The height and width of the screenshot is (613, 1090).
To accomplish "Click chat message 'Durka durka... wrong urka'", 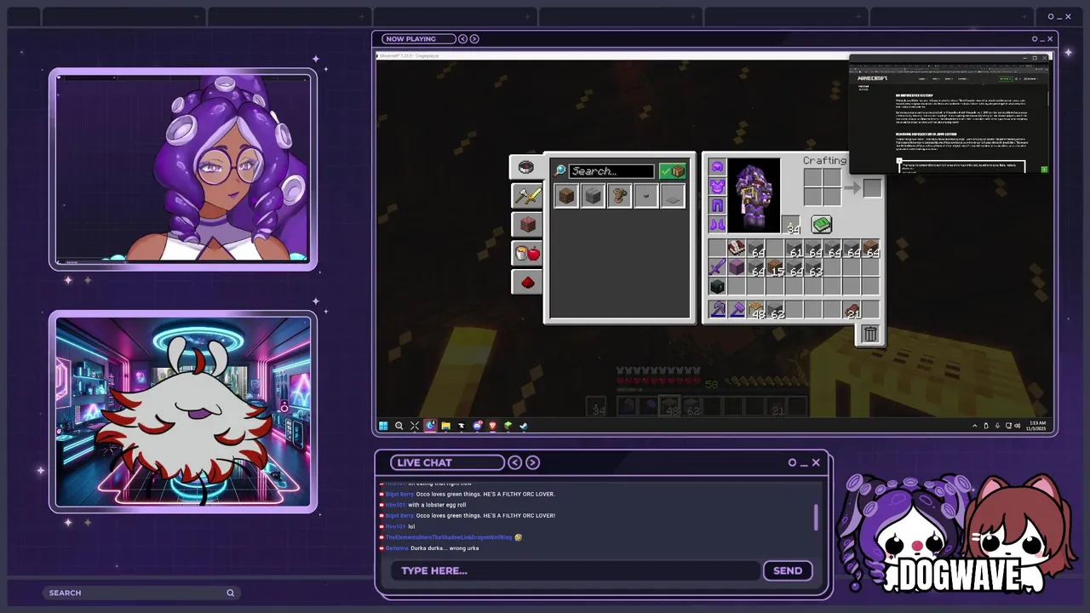I will point(445,548).
